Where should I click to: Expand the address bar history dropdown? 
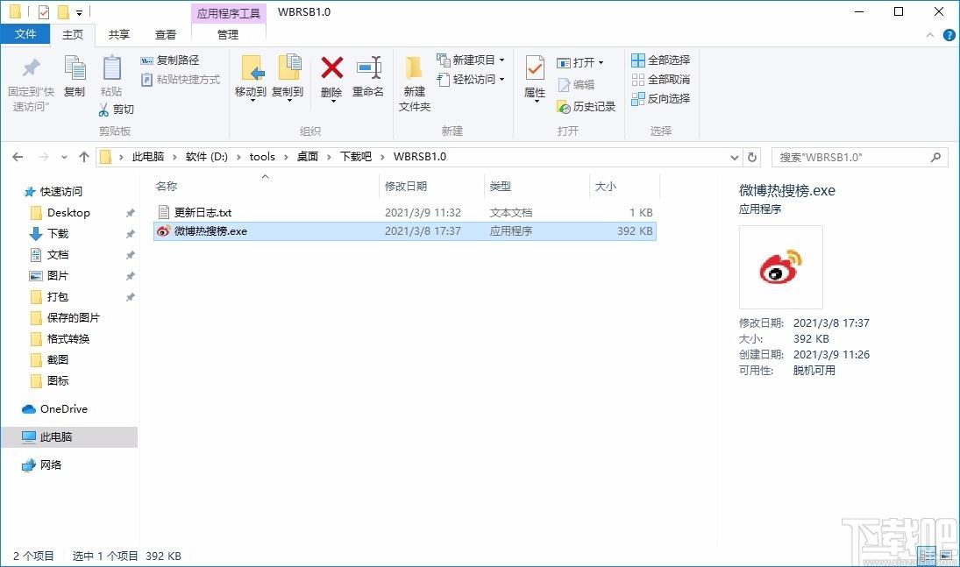point(735,157)
